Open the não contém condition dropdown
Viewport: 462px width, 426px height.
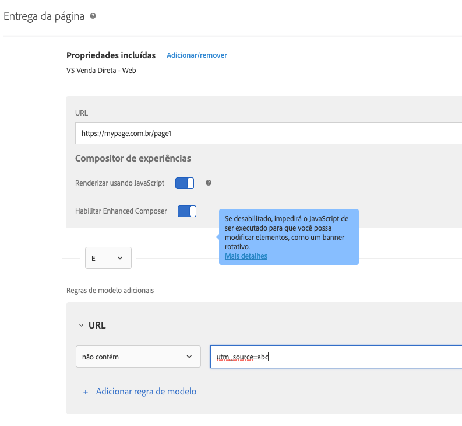tap(139, 357)
